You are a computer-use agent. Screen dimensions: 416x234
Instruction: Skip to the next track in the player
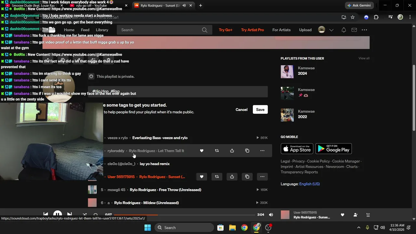pyautogui.click(x=69, y=214)
